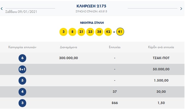Click the 300.000,00 distributed amount
This screenshot has width=185, height=112.
coord(68,58)
